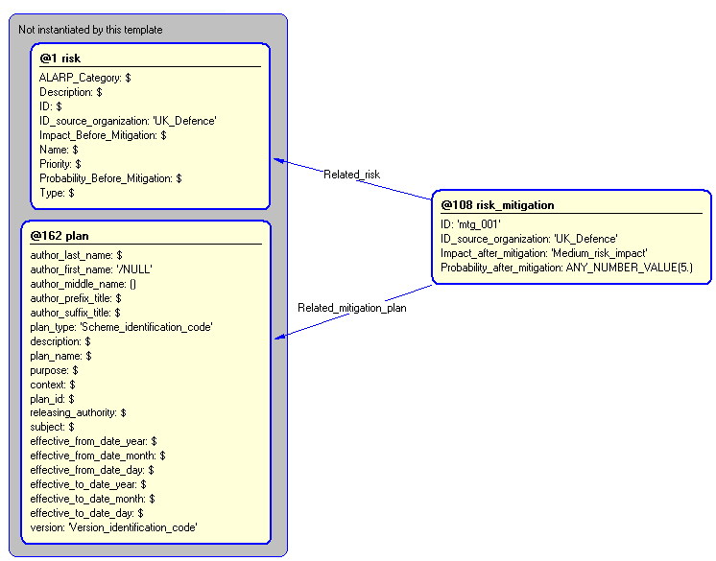
Task: Click 'effective_from_date_month: $' attribute
Action: [98, 456]
